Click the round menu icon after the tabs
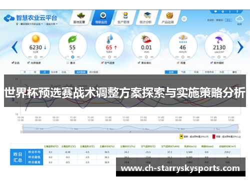Screen dimensions: 250x181 [184, 19]
